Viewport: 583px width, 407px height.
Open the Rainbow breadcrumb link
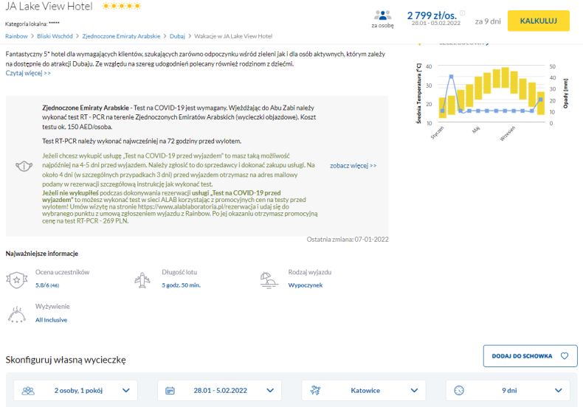[x=16, y=36]
